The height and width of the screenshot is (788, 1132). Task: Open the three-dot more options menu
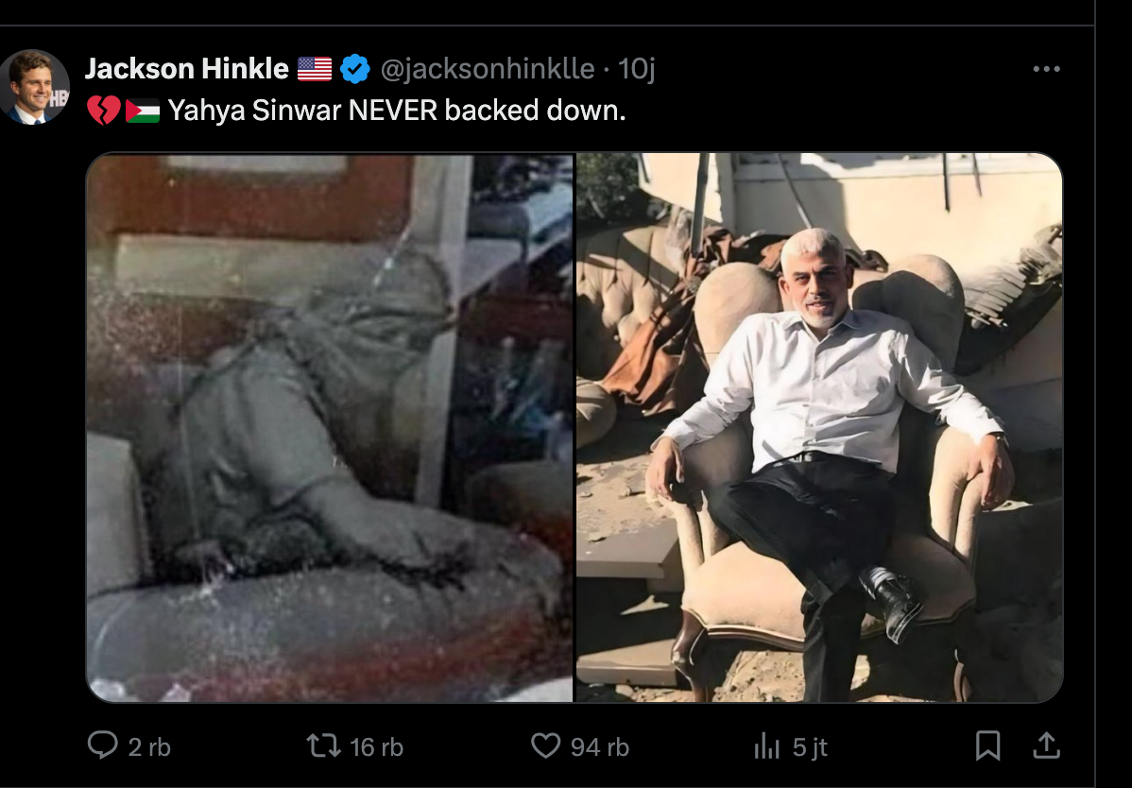click(1046, 69)
